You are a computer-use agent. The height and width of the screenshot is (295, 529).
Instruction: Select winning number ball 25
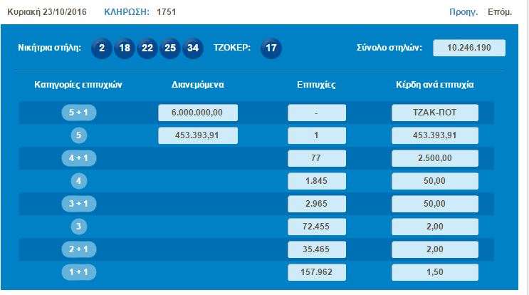pos(170,48)
